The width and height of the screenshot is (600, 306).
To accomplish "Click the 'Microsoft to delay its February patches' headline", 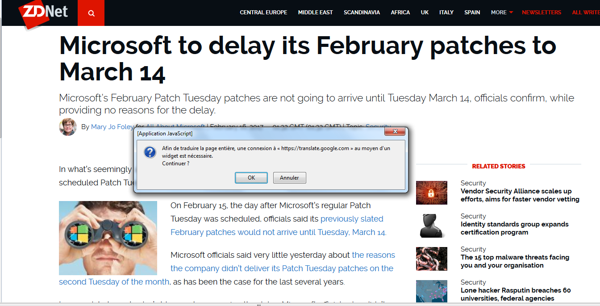I will point(308,59).
